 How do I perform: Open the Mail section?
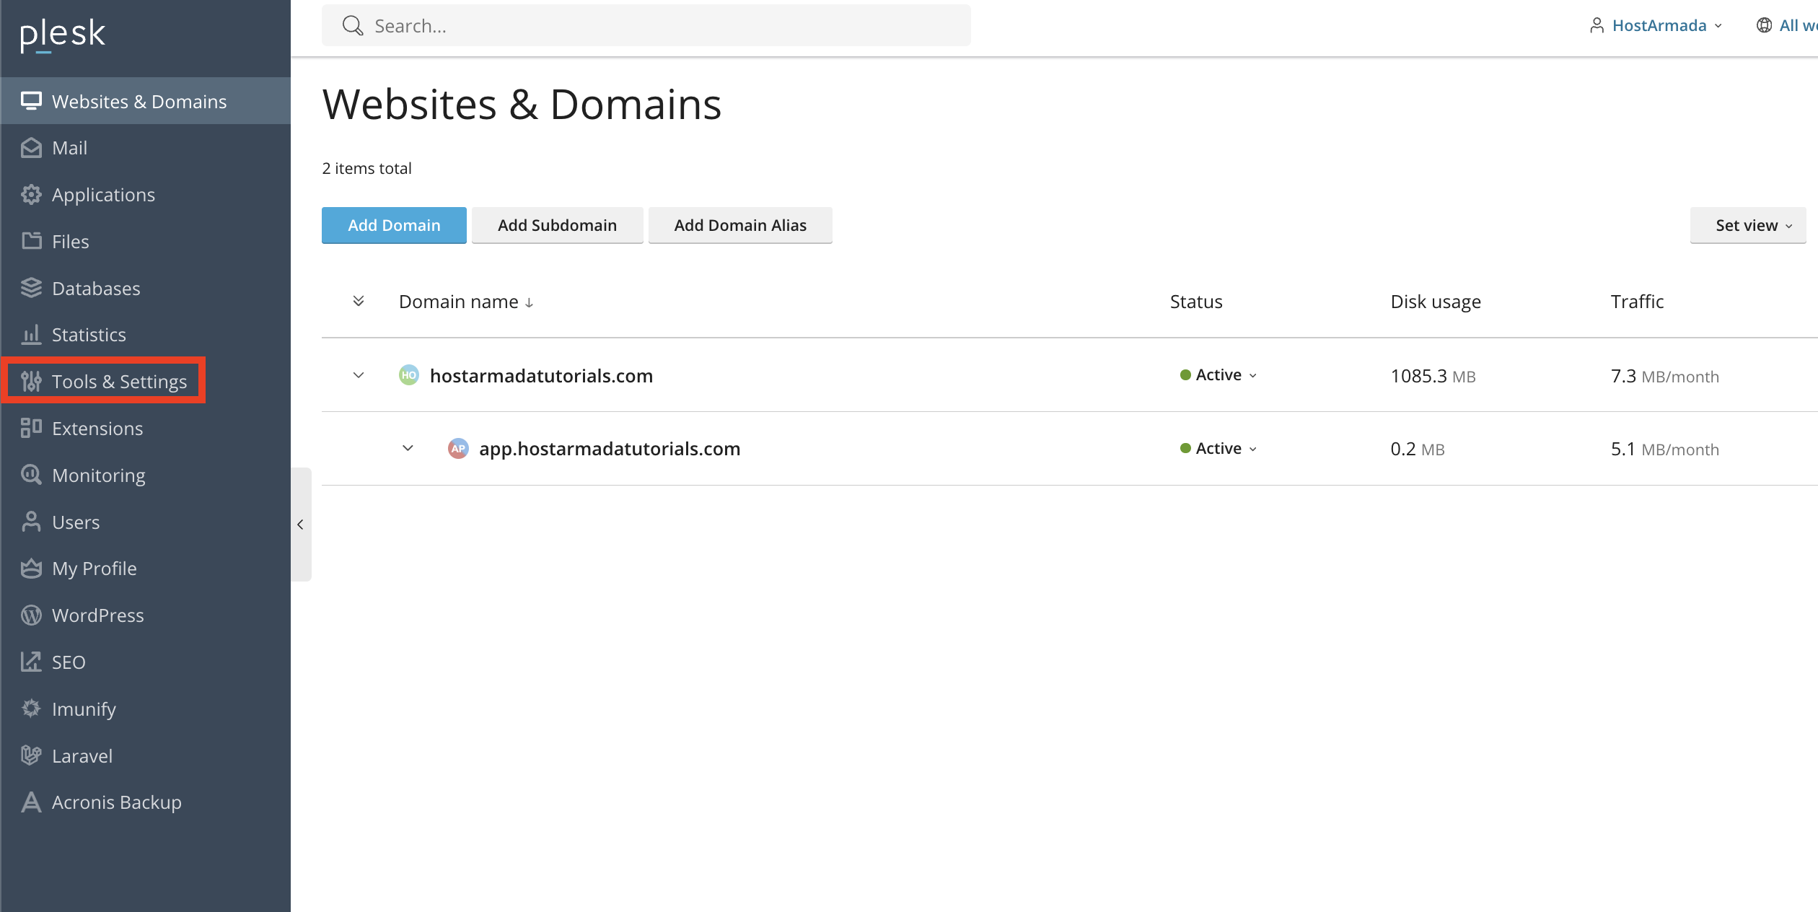146,148
